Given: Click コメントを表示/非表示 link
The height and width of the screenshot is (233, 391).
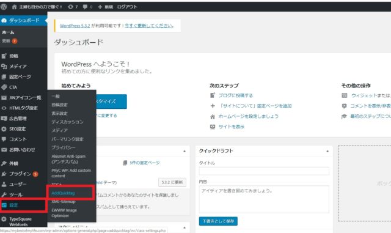Looking at the screenshot, I should coord(371,106).
